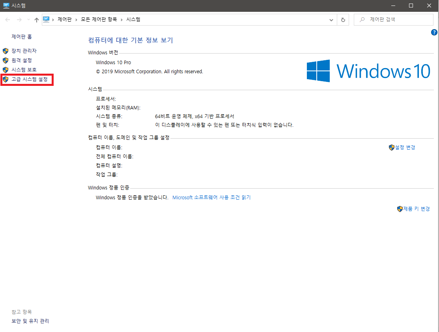Minimize the 시스템 window
Screen dimensions: 439x332
[x=393, y=6]
